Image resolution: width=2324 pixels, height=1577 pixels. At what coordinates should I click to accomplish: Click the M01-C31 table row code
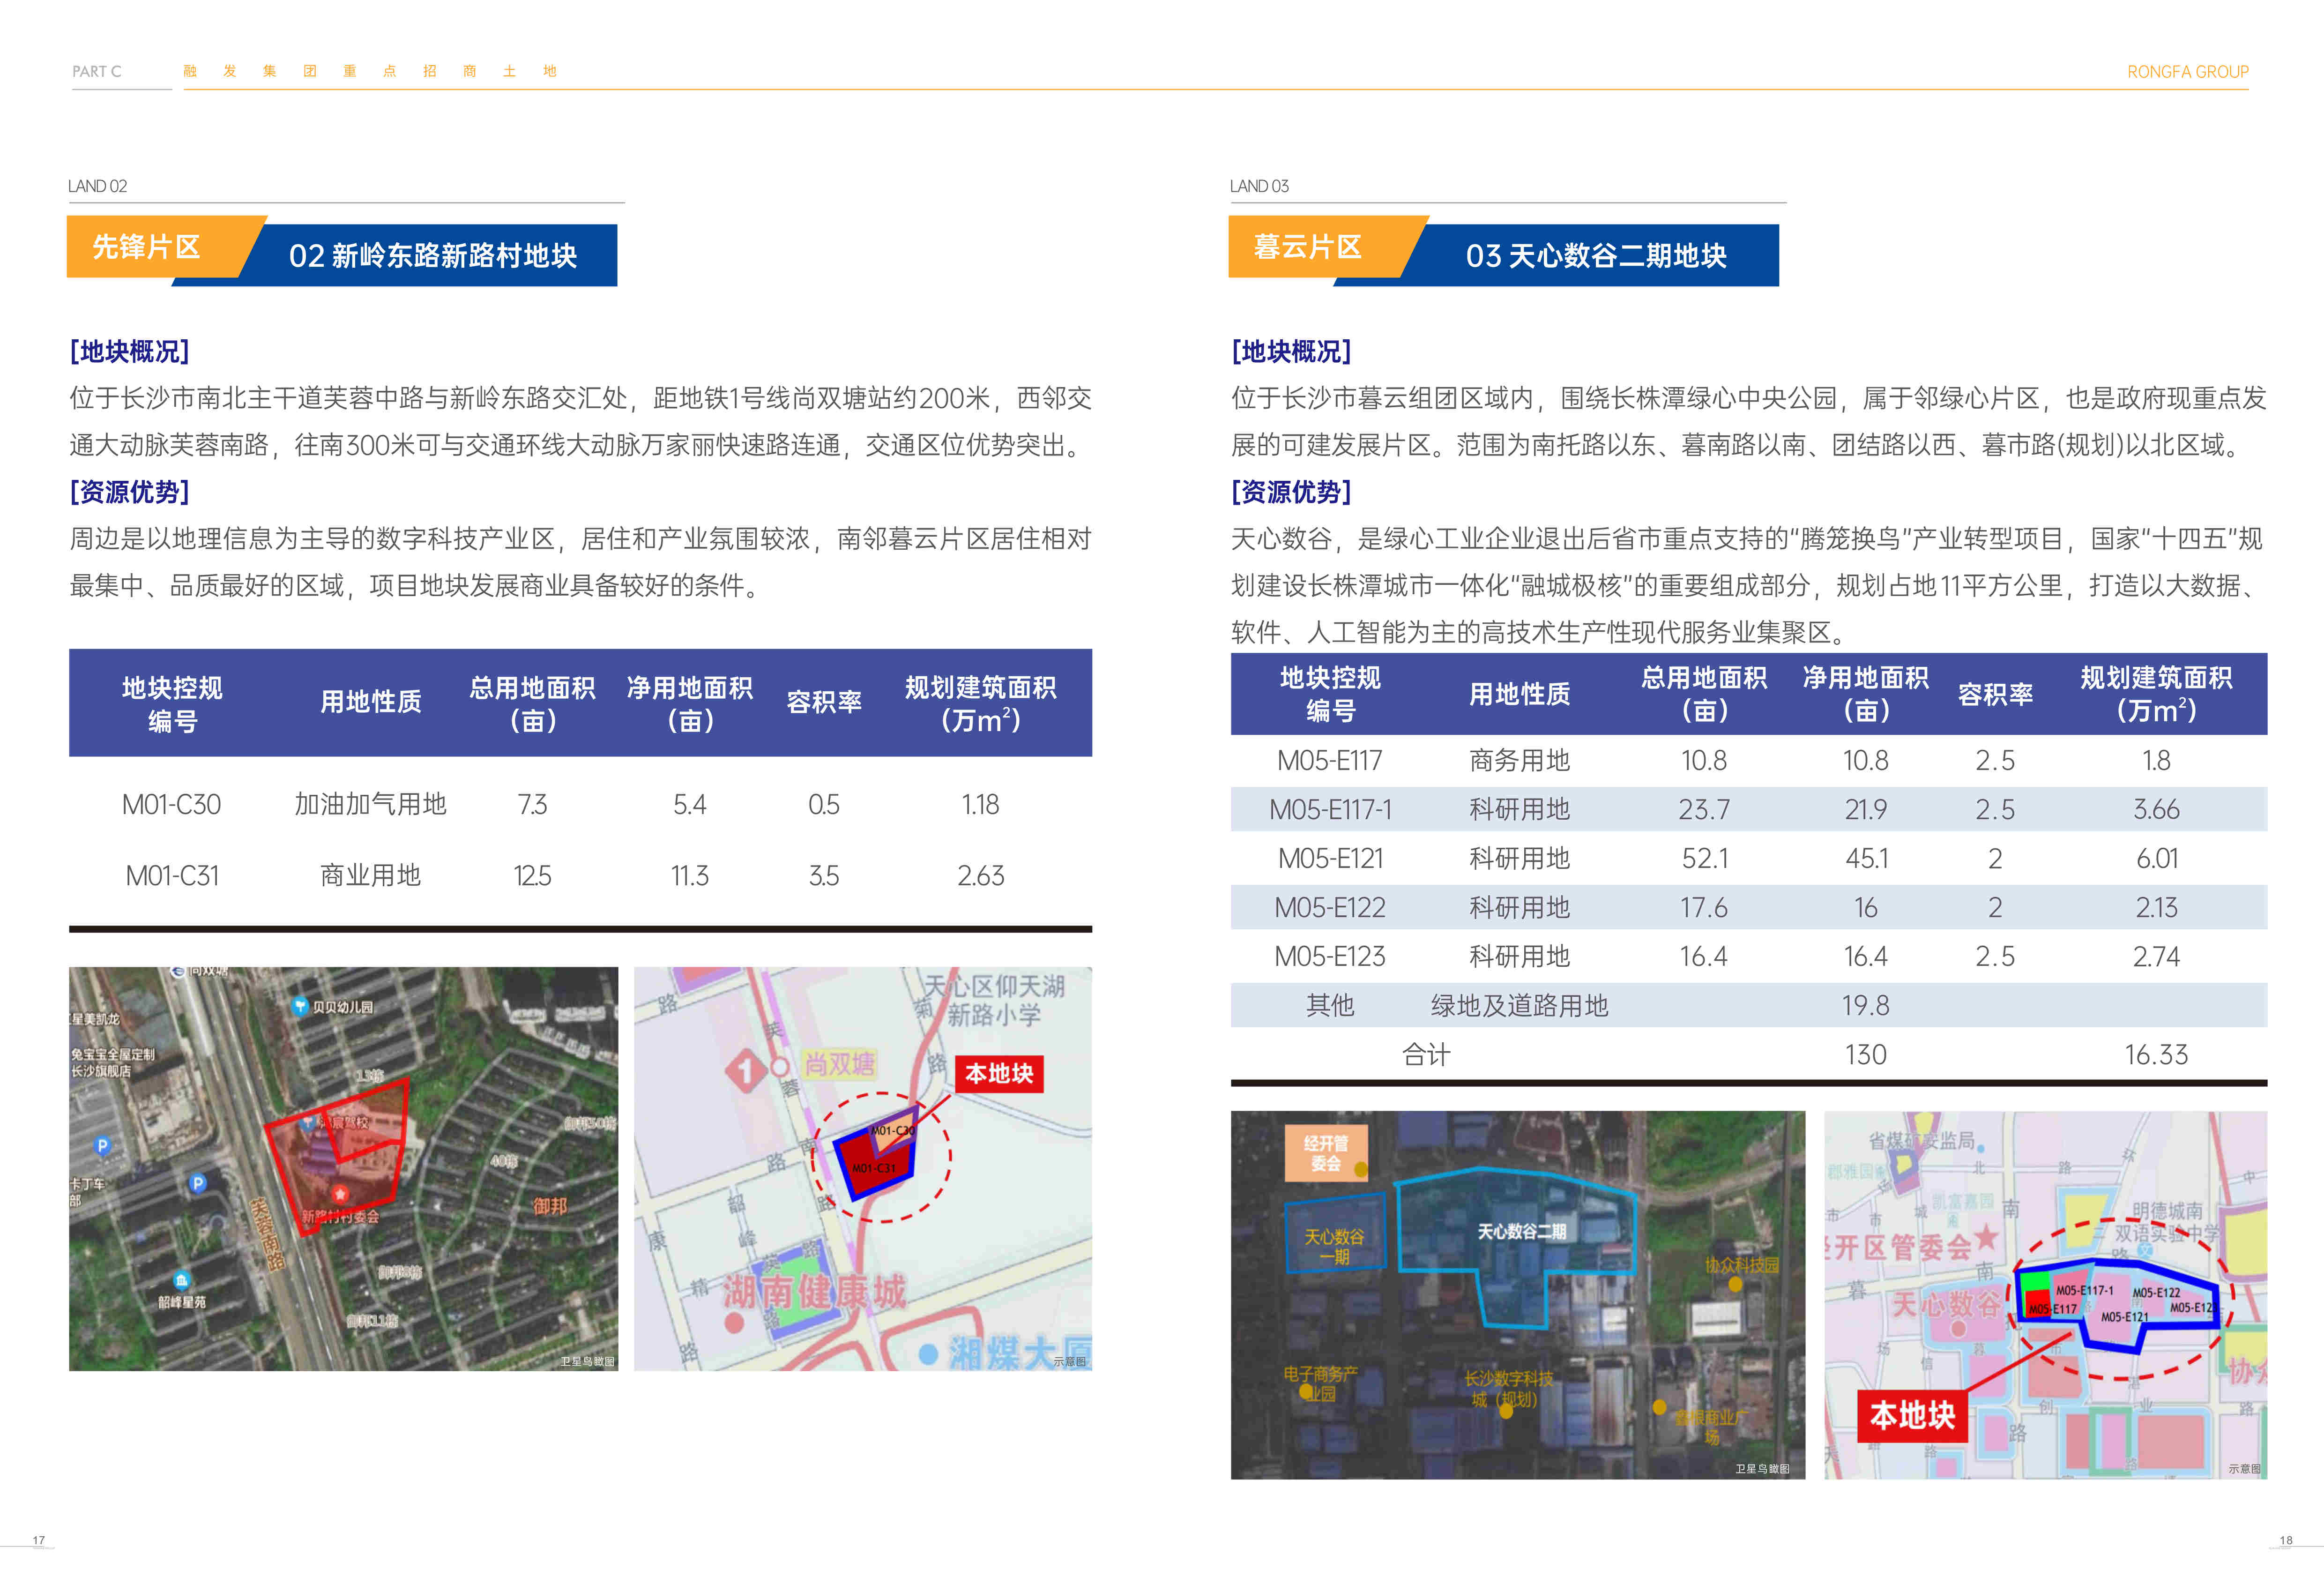[172, 876]
